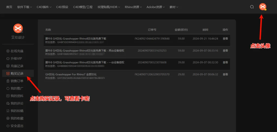Open the C4D模型/工程 menu item

[83, 7]
